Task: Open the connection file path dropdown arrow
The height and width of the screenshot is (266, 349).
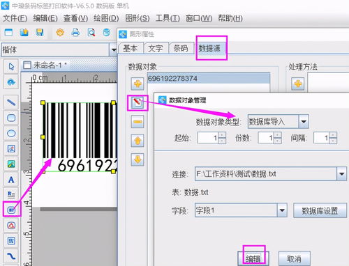Action: point(342,174)
